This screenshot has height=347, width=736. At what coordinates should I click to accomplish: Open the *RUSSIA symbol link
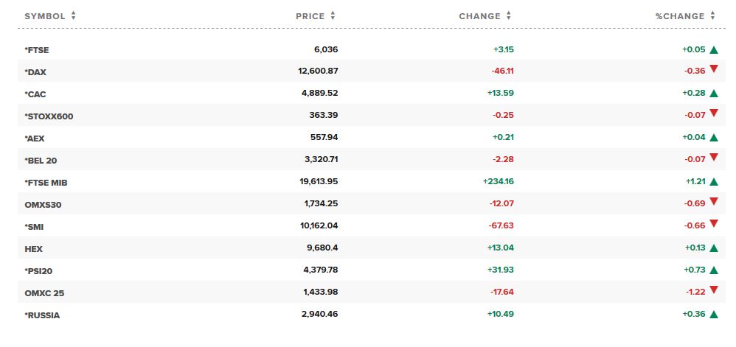(x=42, y=315)
